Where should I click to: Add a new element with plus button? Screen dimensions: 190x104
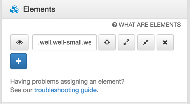pos(19,61)
